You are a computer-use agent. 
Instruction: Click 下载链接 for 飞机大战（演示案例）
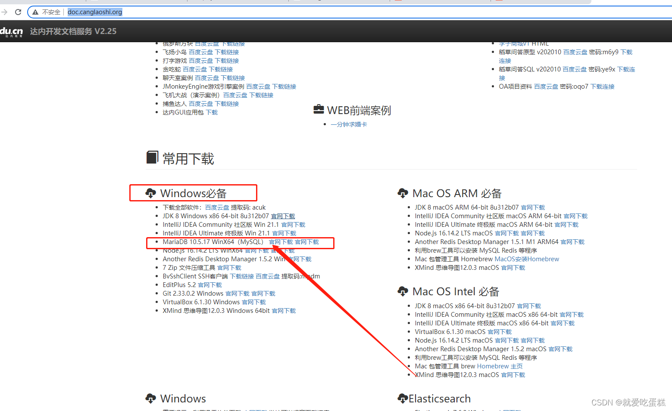261,95
